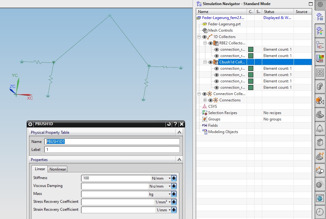The height and width of the screenshot is (219, 326).
Task: Open help with the PBUSH1D question mark
Action: point(175,124)
